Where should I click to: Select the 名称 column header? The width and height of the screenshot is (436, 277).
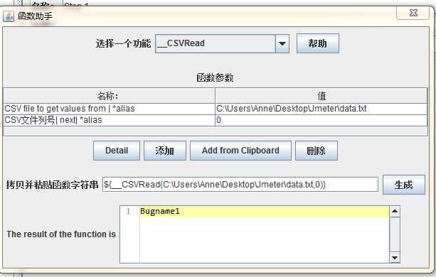(109, 96)
